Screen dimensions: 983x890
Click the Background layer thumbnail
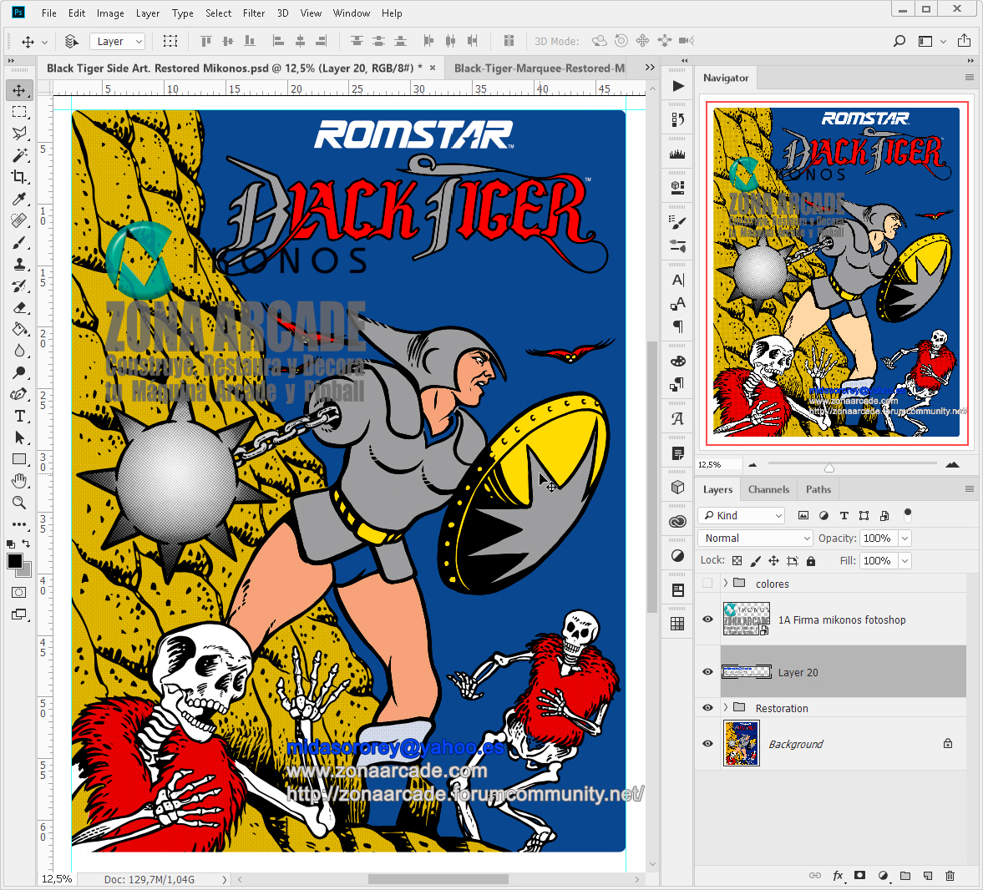[x=742, y=743]
